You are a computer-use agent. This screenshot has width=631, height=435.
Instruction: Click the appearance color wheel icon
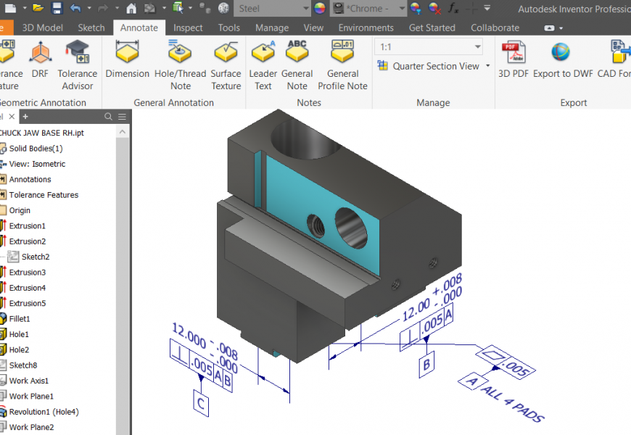click(320, 8)
